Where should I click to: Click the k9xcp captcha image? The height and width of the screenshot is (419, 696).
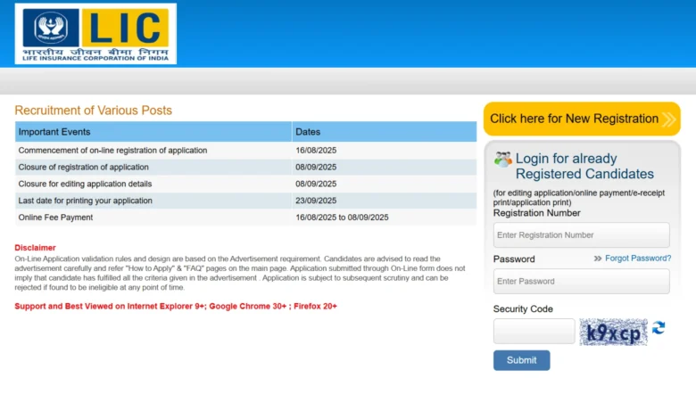[x=613, y=333]
